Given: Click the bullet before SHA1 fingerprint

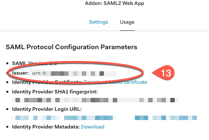Looking at the screenshot, I should [x=7, y=92].
